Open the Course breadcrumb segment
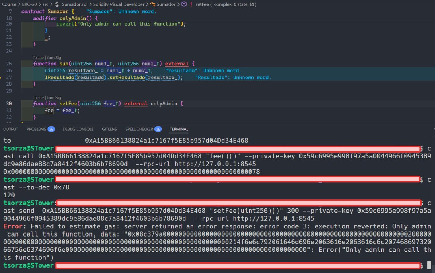 pyautogui.click(x=9, y=4)
